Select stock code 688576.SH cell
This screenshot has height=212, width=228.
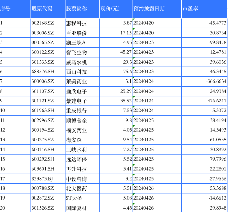point(48,72)
